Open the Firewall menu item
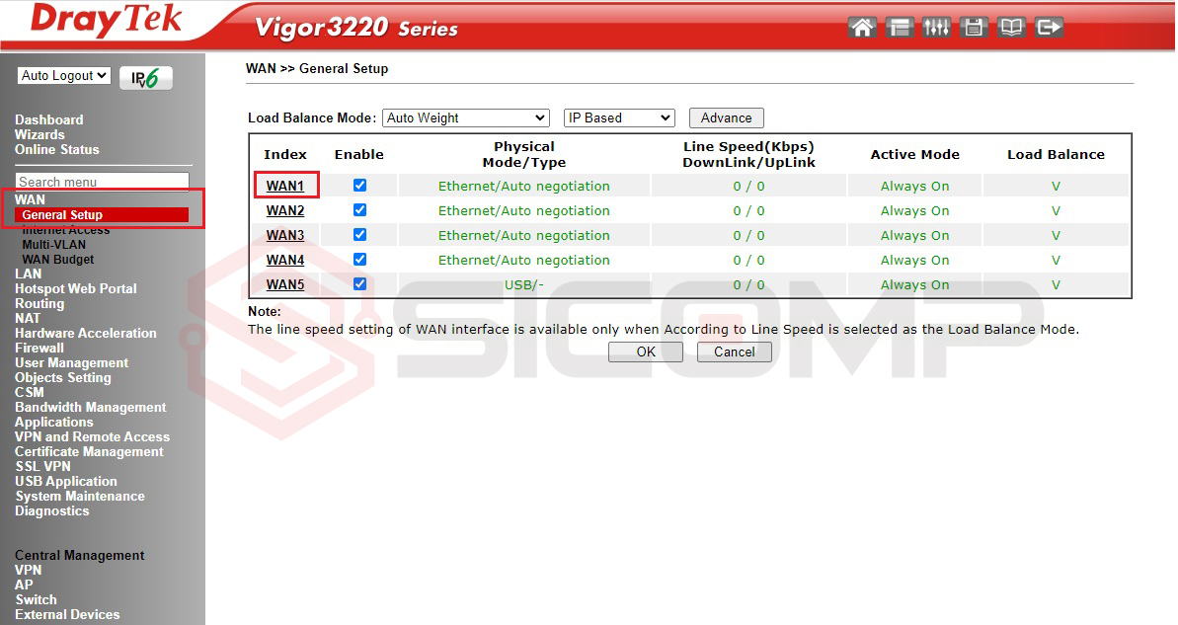1178x625 pixels. click(x=39, y=349)
